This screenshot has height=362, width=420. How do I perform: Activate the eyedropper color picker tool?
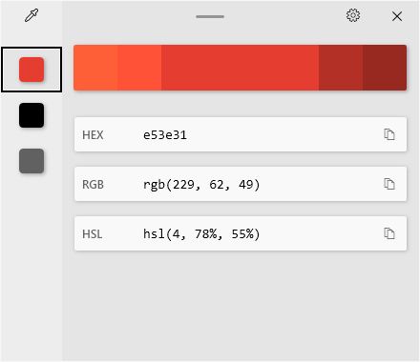[x=31, y=15]
